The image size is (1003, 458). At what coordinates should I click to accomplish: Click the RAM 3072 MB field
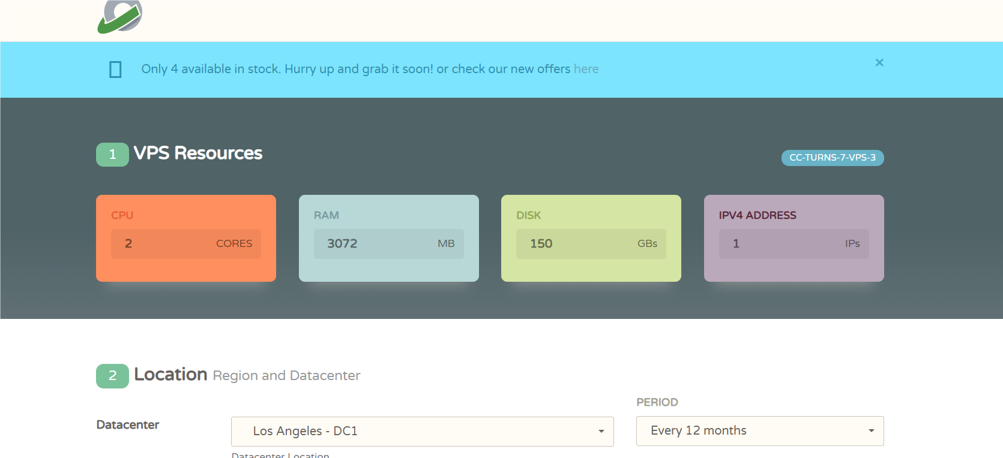[x=389, y=244]
